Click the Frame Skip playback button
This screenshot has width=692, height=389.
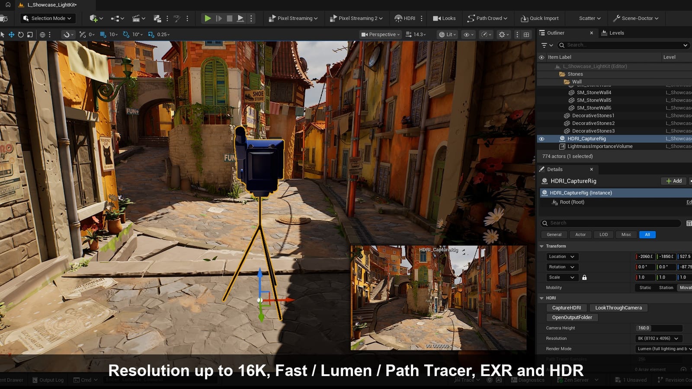tap(219, 18)
